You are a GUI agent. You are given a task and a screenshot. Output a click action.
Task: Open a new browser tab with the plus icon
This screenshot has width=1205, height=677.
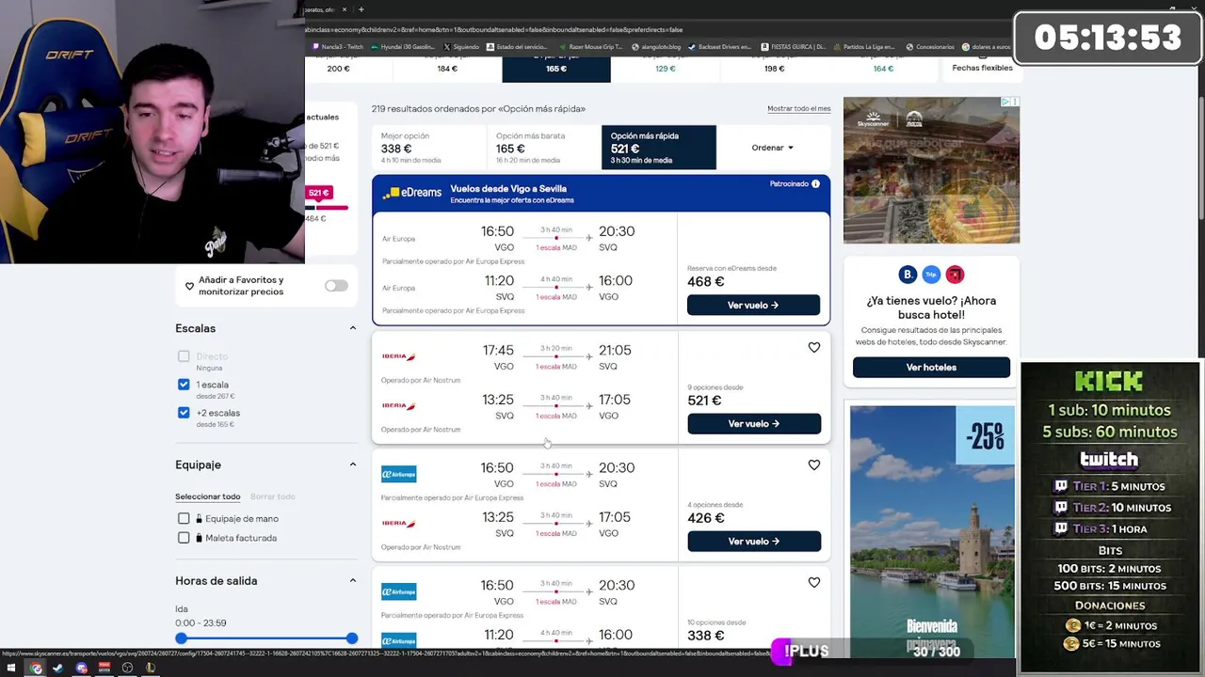(x=362, y=9)
